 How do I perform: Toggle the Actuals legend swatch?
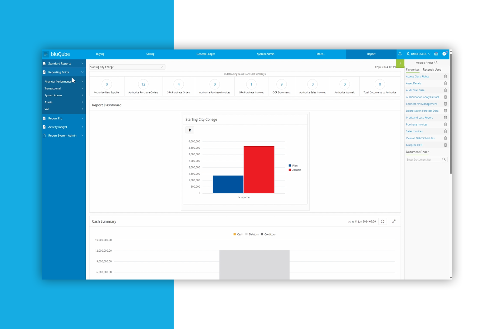(x=290, y=170)
